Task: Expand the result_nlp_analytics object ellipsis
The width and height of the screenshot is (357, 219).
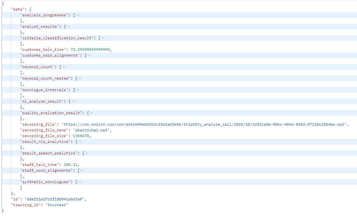Action: coord(80,142)
